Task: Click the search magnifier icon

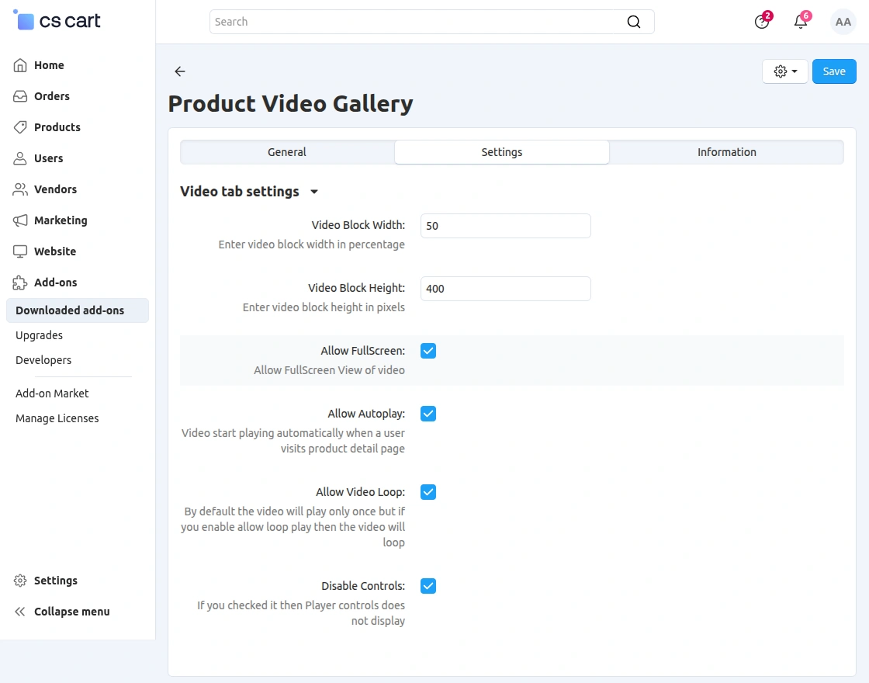Action: click(633, 22)
